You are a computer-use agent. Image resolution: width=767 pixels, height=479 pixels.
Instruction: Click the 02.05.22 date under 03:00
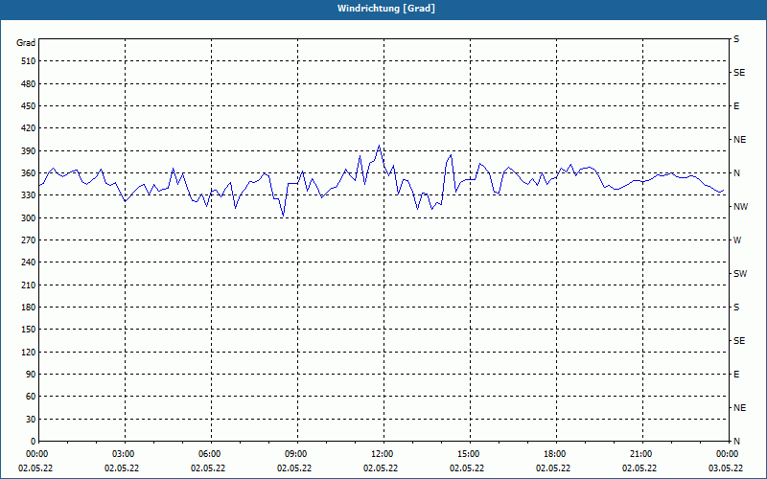pos(122,468)
